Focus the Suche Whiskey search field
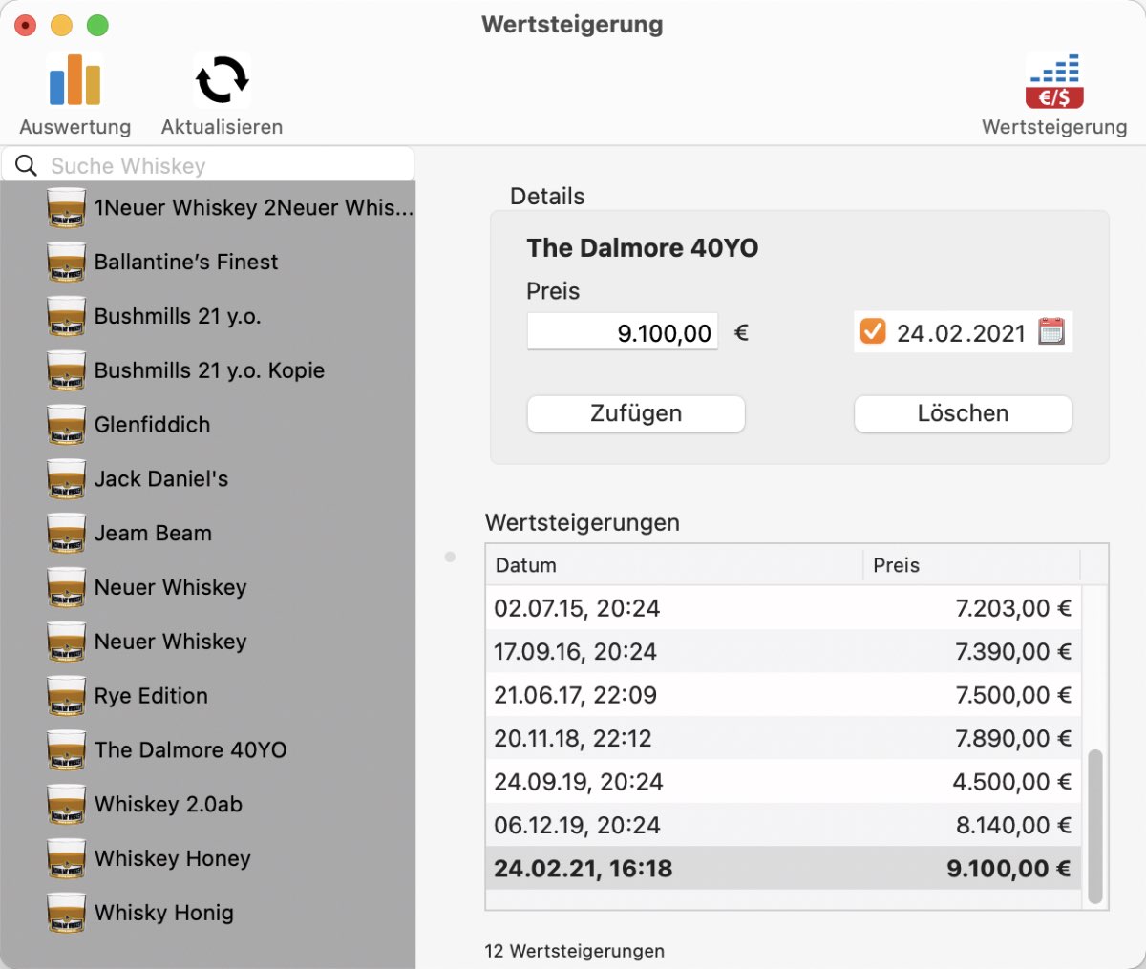This screenshot has width=1146, height=969. click(208, 165)
